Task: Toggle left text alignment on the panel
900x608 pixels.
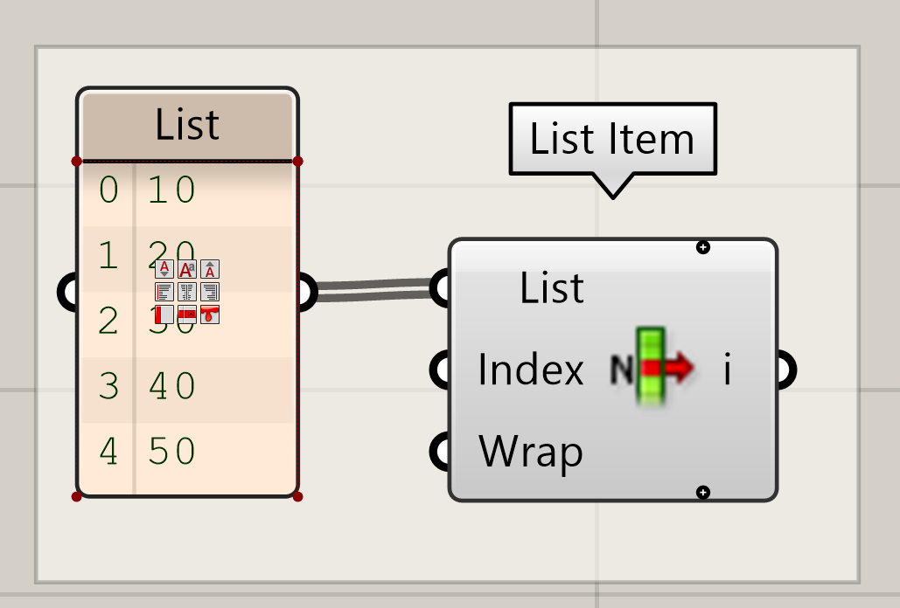Action: [164, 291]
